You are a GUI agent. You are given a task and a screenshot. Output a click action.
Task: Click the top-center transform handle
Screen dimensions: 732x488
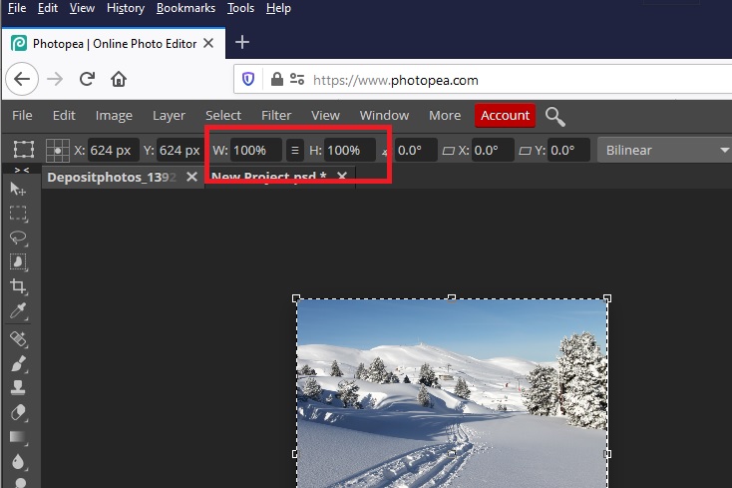(x=452, y=298)
